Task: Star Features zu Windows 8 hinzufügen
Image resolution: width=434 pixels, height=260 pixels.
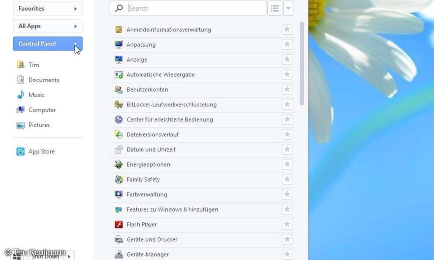Action: point(287,209)
